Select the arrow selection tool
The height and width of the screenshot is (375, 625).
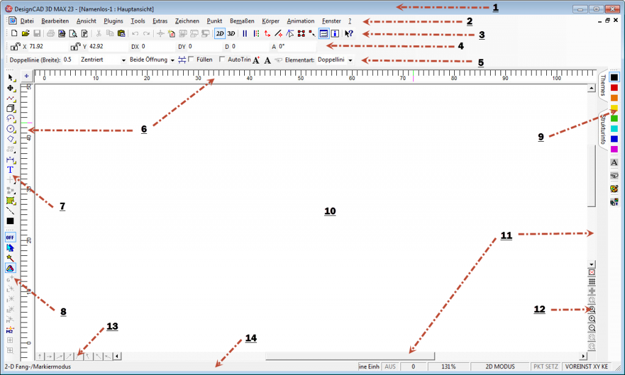click(x=10, y=78)
